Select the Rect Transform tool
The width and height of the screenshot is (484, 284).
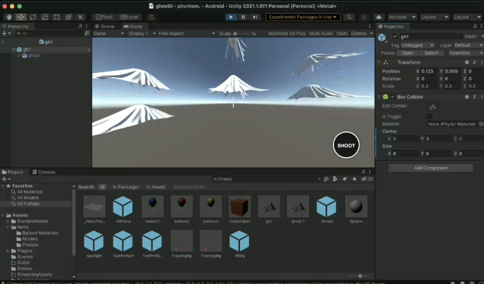click(x=57, y=17)
